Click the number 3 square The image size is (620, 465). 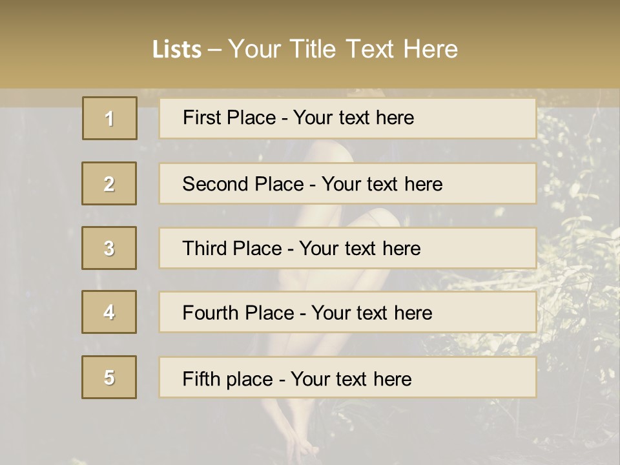click(x=109, y=248)
